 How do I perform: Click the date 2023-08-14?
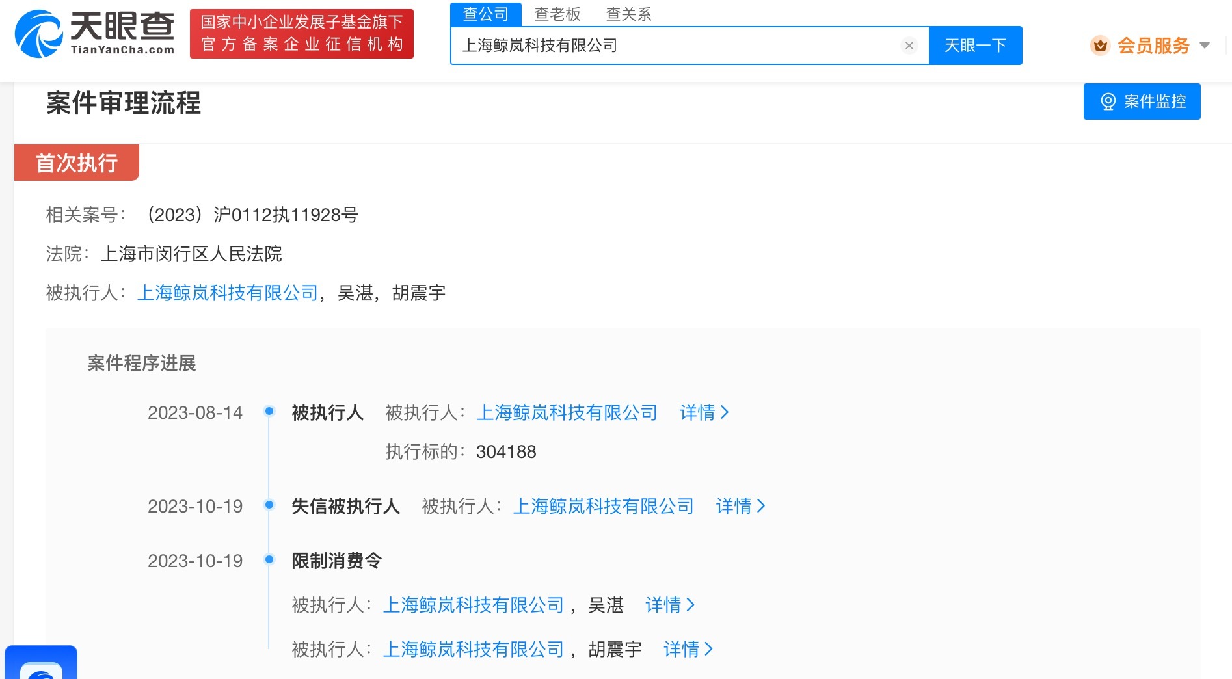[195, 412]
